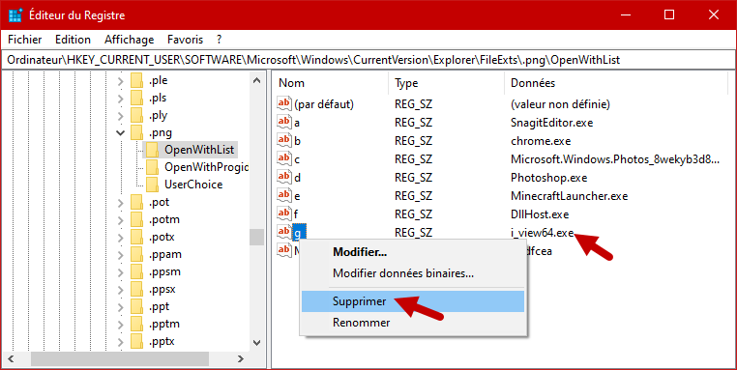This screenshot has height=370, width=737.
Task: Click the registry path address bar
Action: click(368, 60)
